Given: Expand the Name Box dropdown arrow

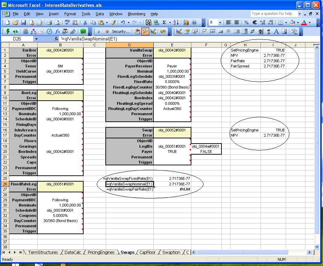Looking at the screenshot, I should [x=36, y=39].
